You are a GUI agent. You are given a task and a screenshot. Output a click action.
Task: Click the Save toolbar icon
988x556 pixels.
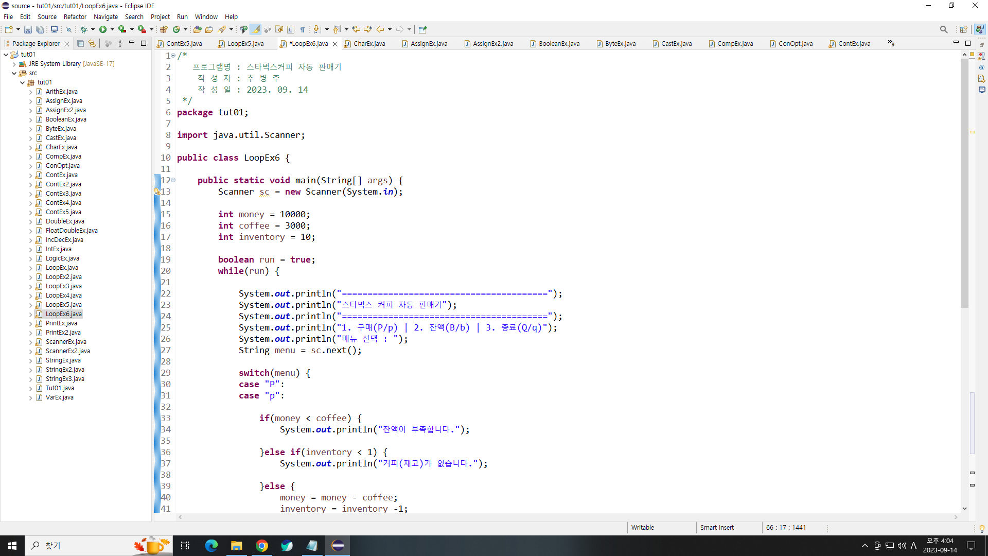[28, 30]
